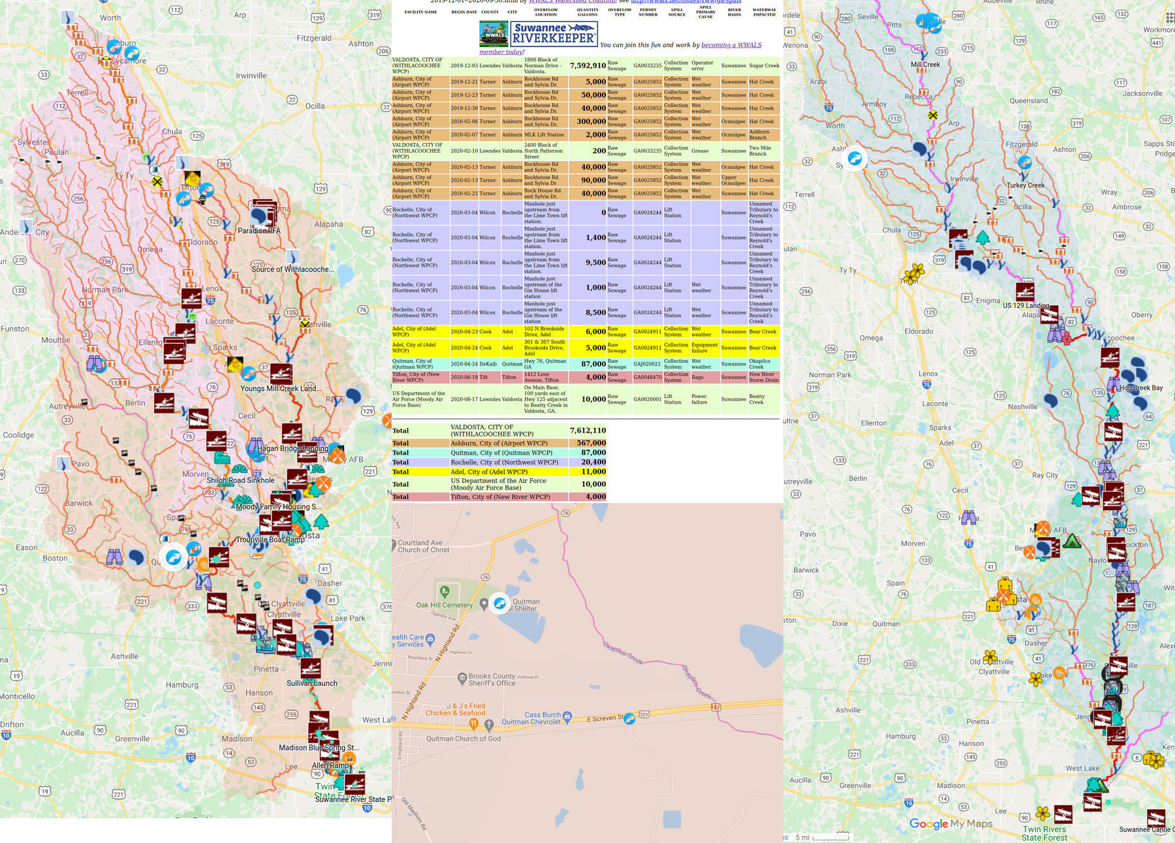Viewport: 1175px width, 843px height.
Task: Click the Sugar Creek waterway cell
Action: pos(764,66)
